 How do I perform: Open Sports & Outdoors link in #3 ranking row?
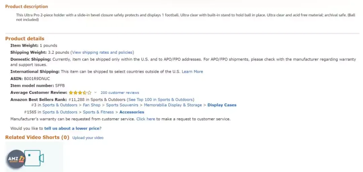point(60,105)
